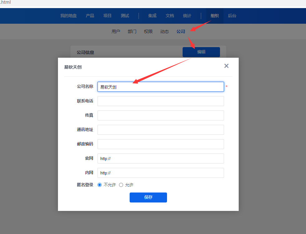Select the 通讯地址 input box
306x234 pixels.
coord(160,130)
